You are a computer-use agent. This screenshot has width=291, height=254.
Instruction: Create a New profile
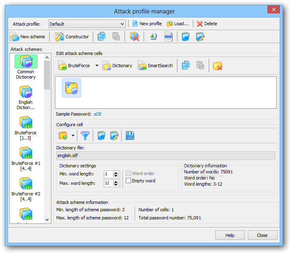[x=147, y=24]
